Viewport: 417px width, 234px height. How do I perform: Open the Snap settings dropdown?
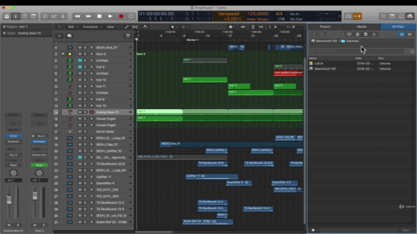click(232, 27)
